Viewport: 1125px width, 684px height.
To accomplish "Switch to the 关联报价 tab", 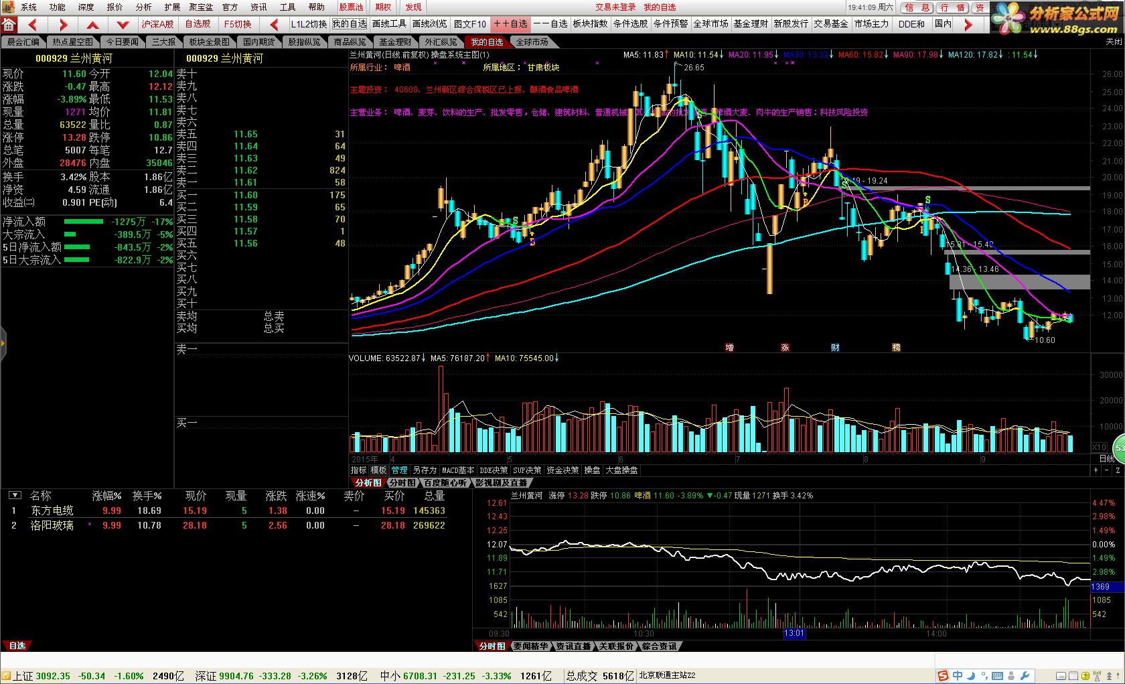I will pos(615,646).
